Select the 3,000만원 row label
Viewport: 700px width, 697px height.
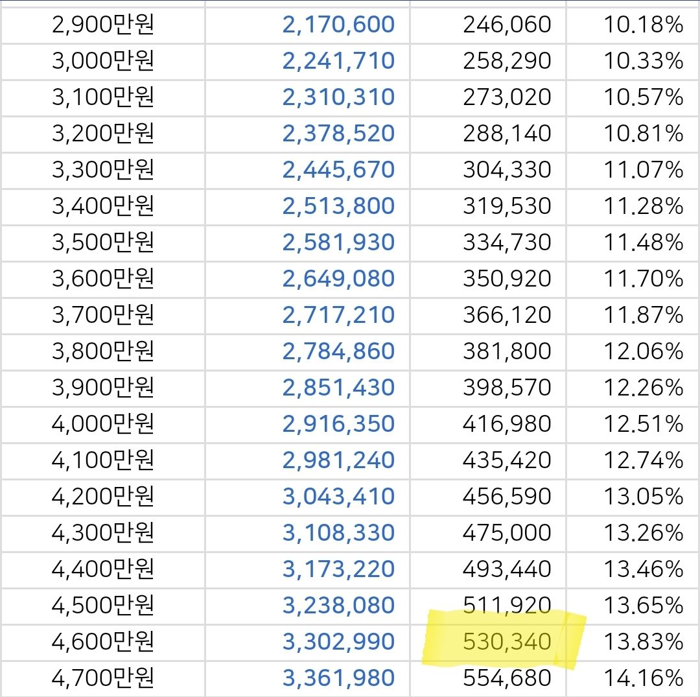[x=103, y=61]
